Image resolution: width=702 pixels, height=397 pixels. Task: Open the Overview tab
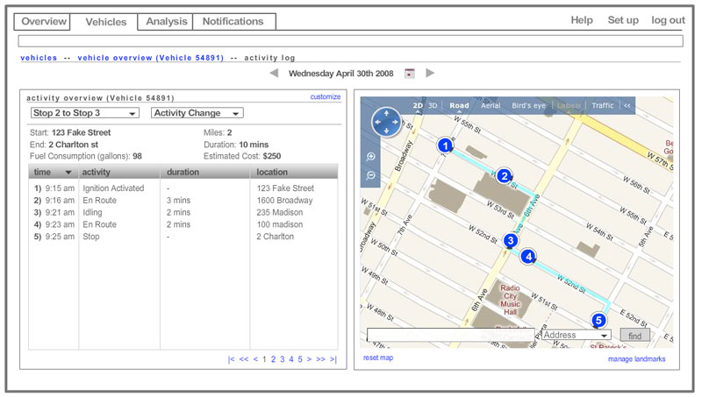42,21
